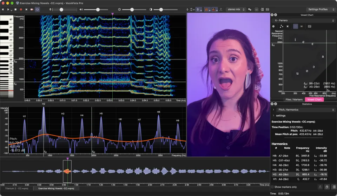Toggle the vowel chart grid button
The height and width of the screenshot is (196, 337).
pyautogui.click(x=296, y=26)
